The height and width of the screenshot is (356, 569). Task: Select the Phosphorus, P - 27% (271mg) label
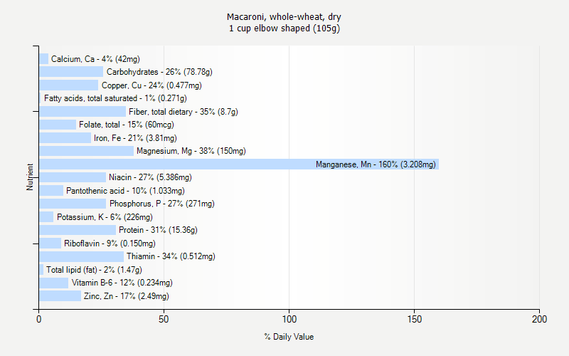click(162, 204)
